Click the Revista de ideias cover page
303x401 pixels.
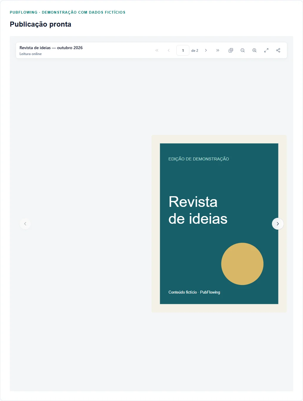point(219,224)
